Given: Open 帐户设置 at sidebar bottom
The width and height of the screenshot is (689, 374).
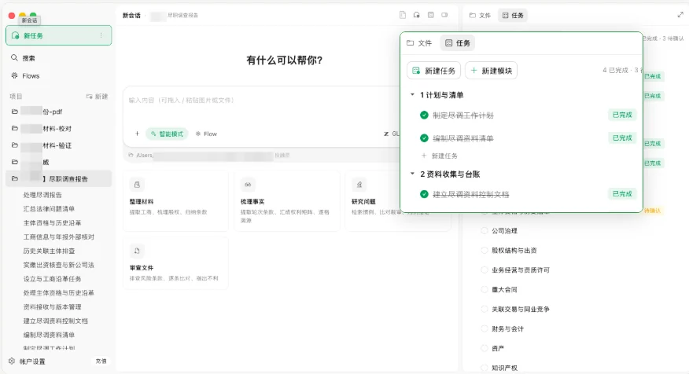Looking at the screenshot, I should coord(32,361).
